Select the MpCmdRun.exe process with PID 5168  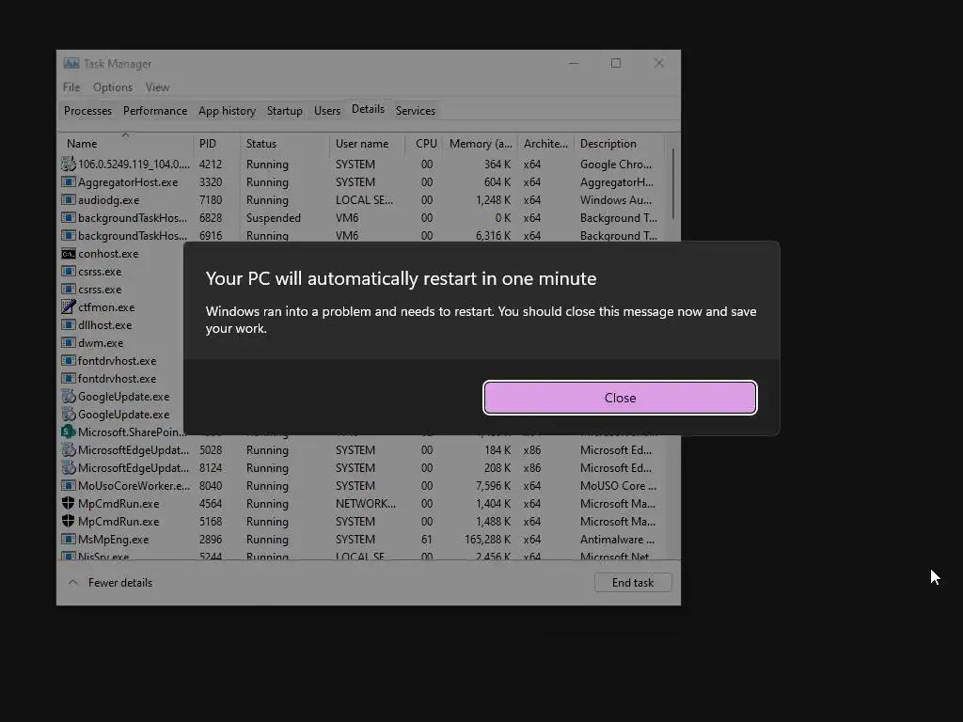point(362,521)
